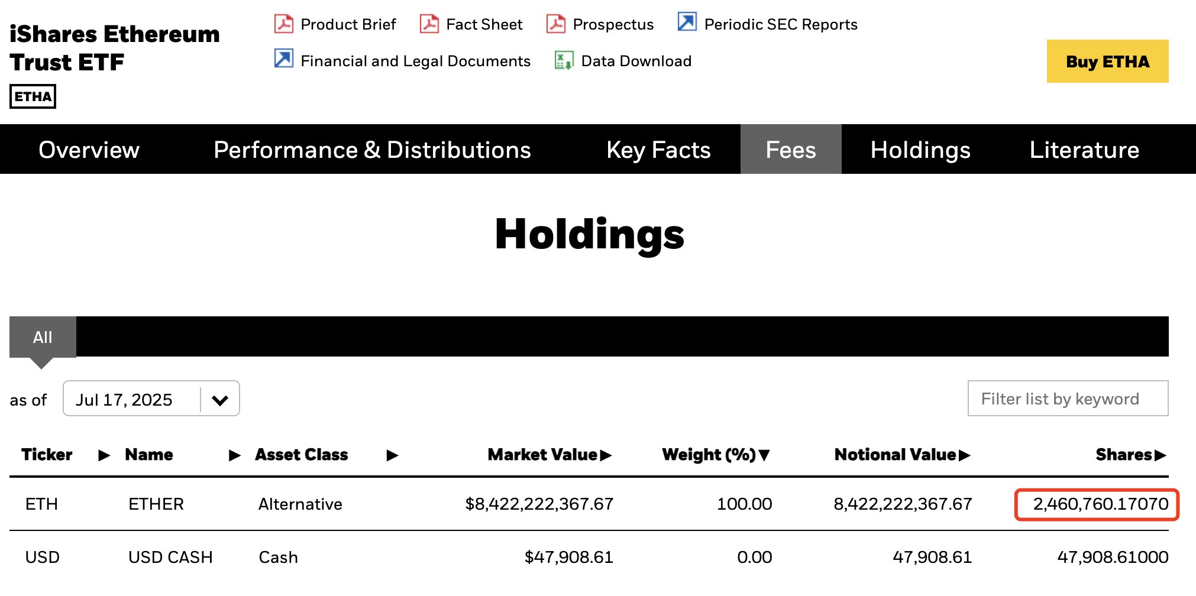Open the Product Brief PDF icon
This screenshot has width=1196, height=596.
pyautogui.click(x=284, y=24)
